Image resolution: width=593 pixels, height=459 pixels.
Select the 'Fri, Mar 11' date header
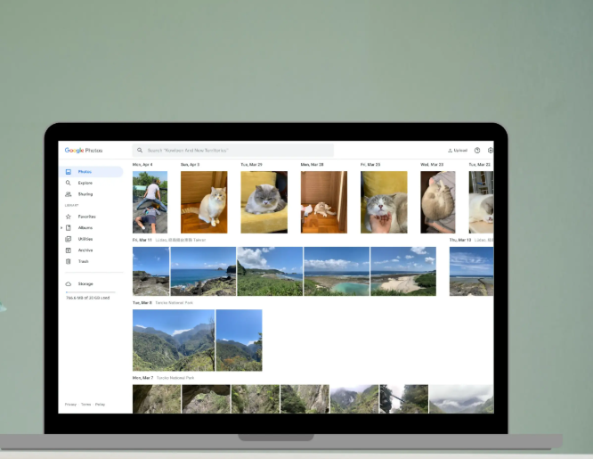(x=142, y=240)
